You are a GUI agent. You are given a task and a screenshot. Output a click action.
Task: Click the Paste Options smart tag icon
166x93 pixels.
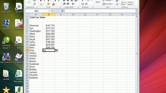coord(57,51)
